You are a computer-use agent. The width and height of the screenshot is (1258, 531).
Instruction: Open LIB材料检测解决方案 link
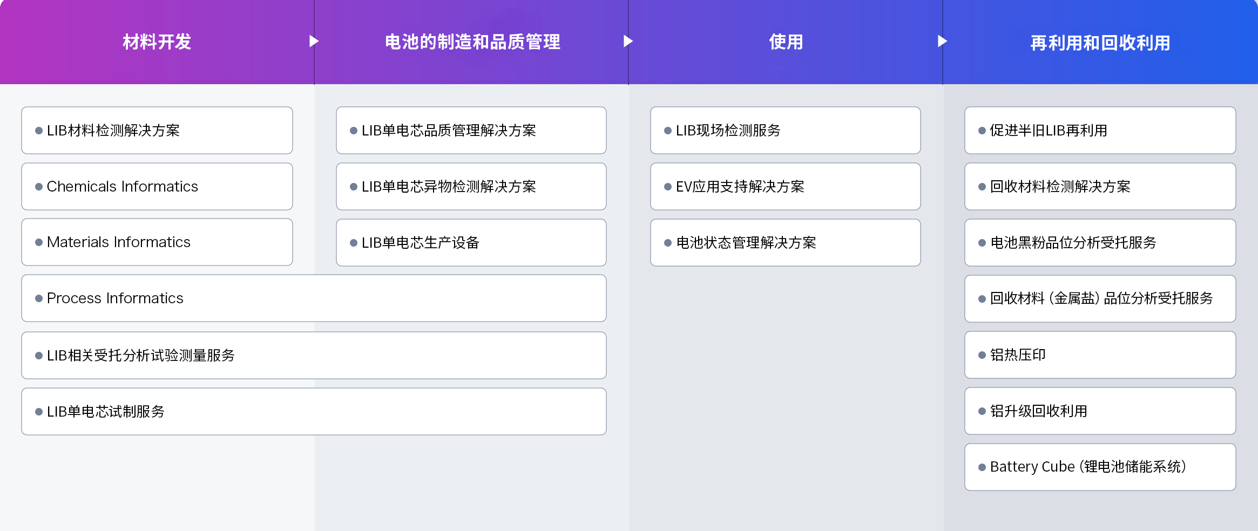point(157,131)
